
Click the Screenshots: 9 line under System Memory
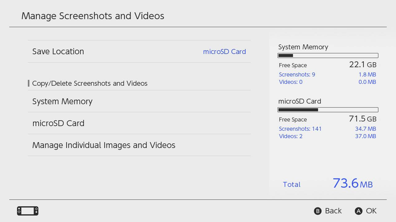(327, 74)
